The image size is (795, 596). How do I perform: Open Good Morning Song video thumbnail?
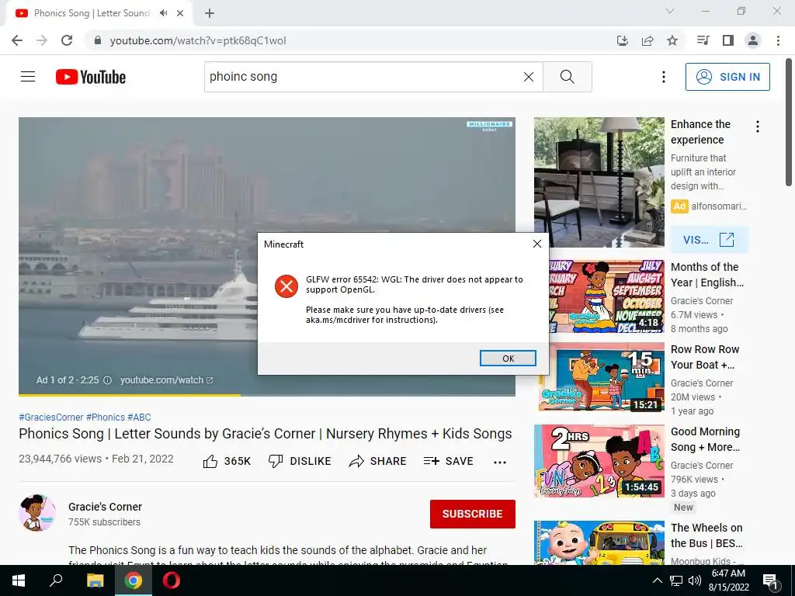pos(599,461)
